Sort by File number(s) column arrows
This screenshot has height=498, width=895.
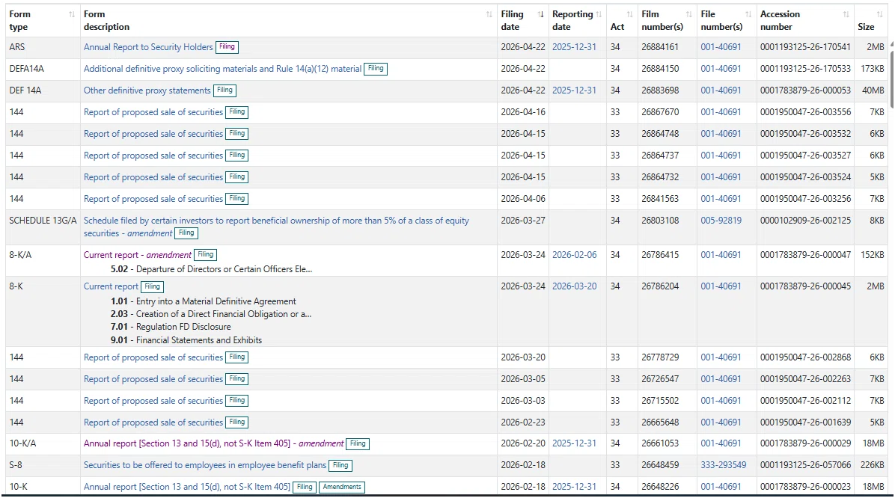point(748,14)
